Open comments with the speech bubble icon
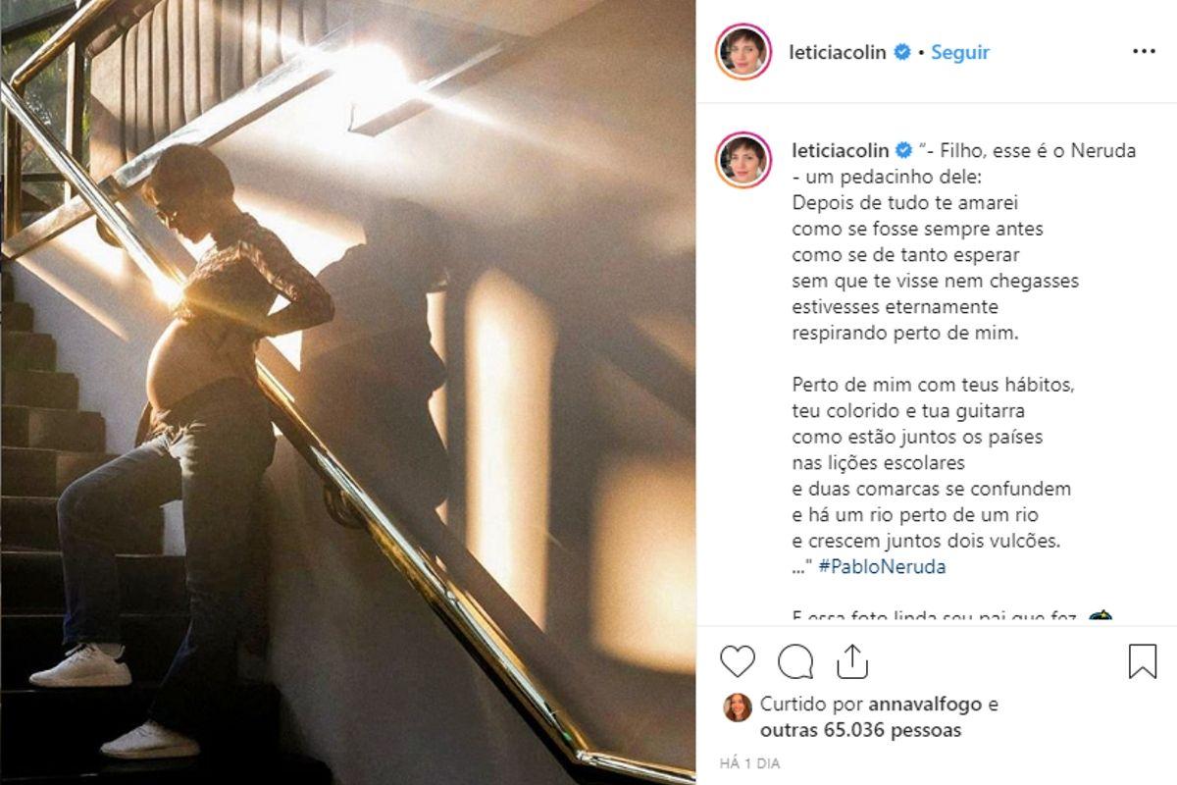Viewport: 1177px width, 785px height. click(x=795, y=662)
